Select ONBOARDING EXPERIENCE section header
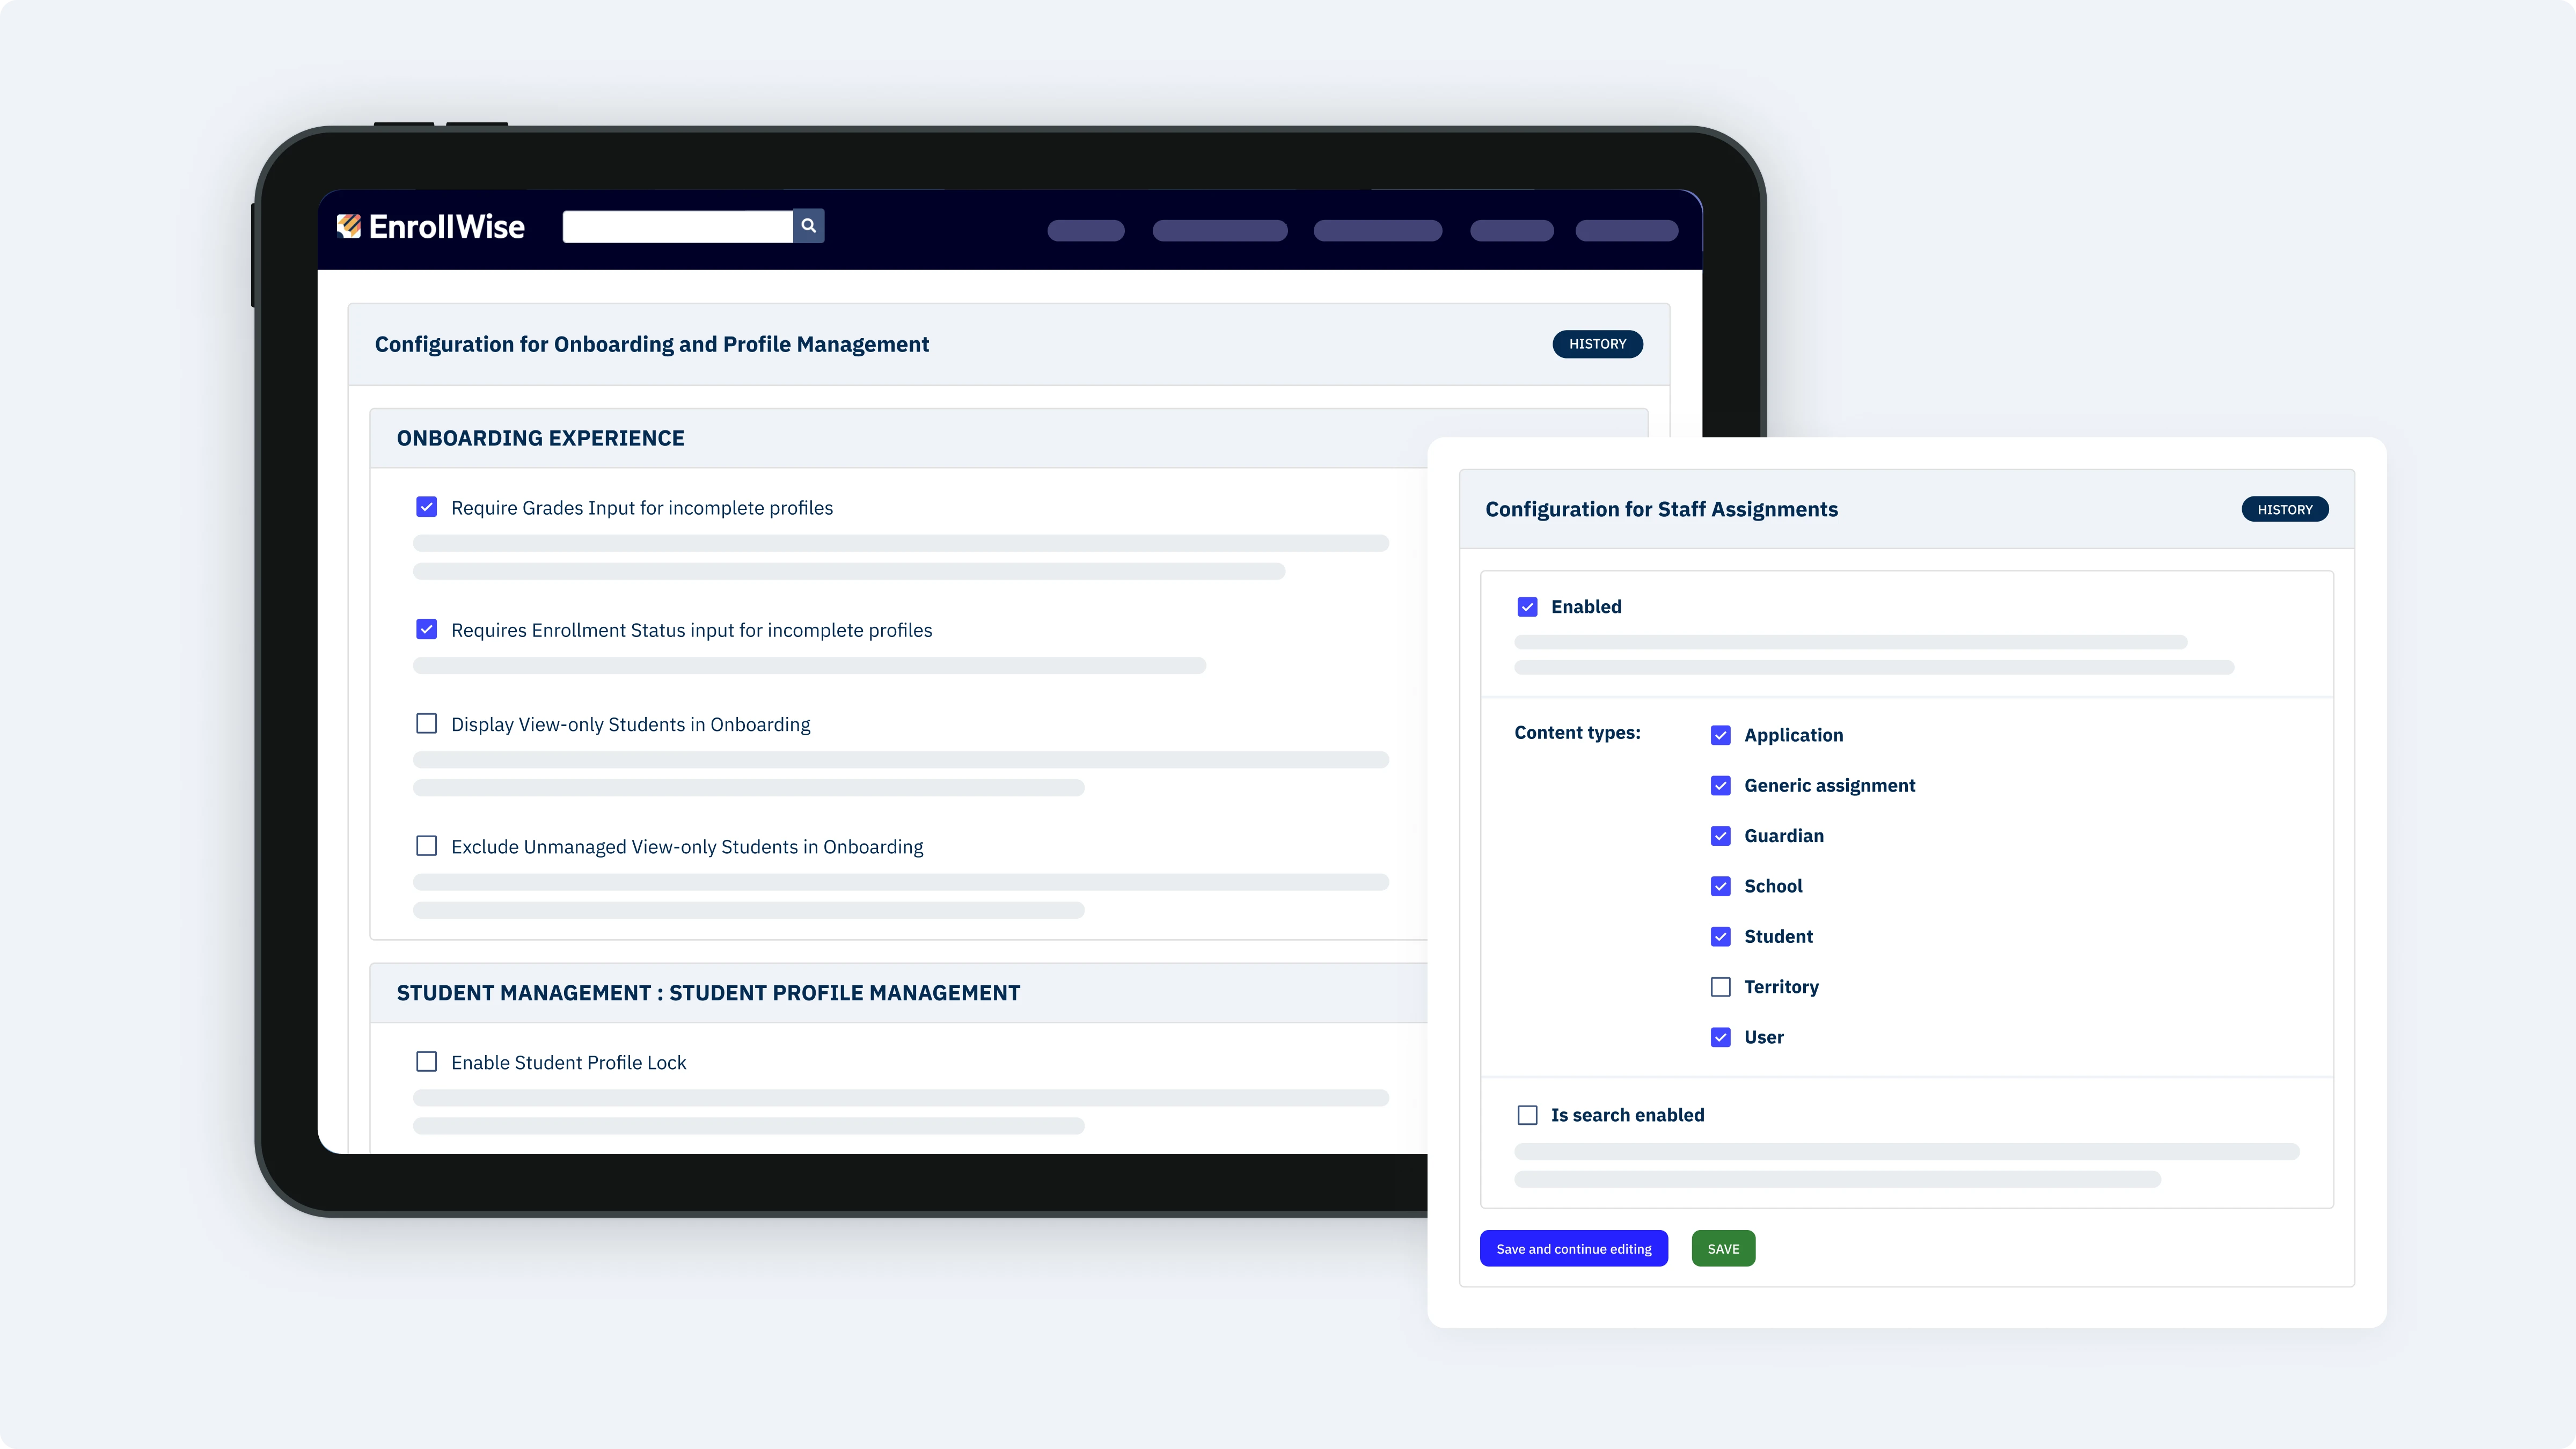The height and width of the screenshot is (1449, 2576). (539, 437)
